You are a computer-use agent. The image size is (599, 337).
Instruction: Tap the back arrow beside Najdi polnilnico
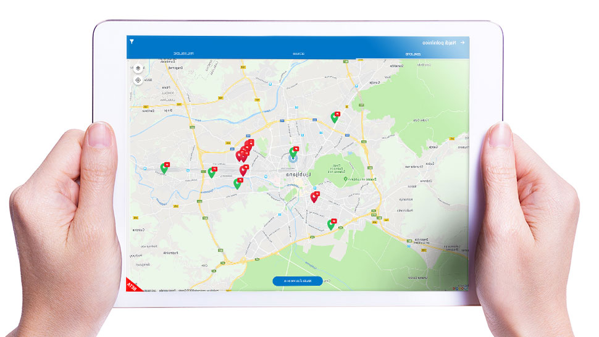(462, 43)
